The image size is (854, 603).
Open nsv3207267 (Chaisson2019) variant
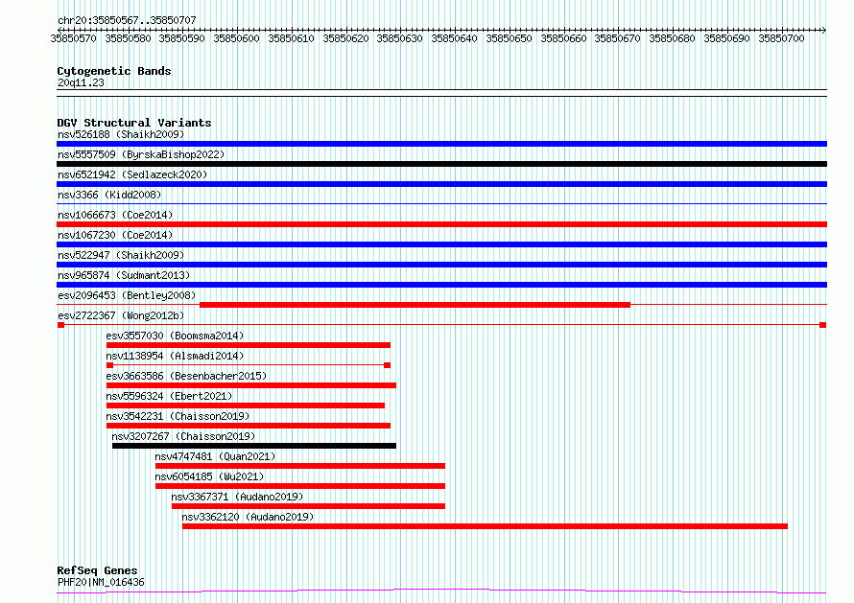click(x=183, y=436)
